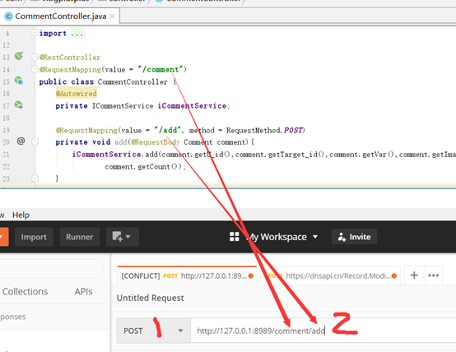The height and width of the screenshot is (352, 456).
Task: Click the fold end marker after add method
Action: (35, 178)
